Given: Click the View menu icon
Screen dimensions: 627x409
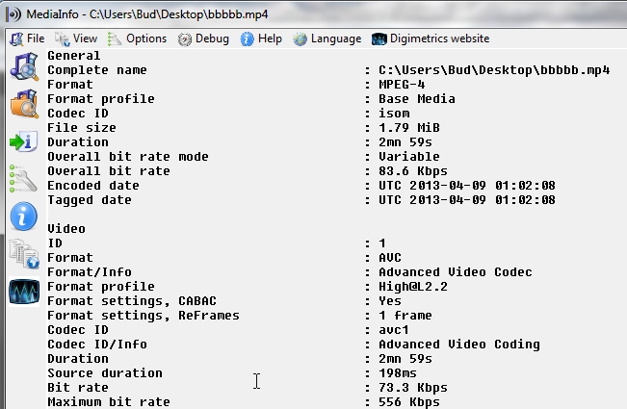Looking at the screenshot, I should (x=62, y=38).
